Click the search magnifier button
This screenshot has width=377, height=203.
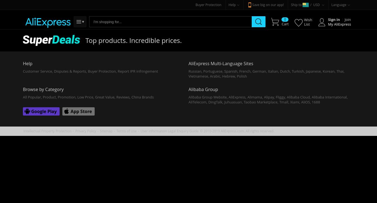pos(259,22)
